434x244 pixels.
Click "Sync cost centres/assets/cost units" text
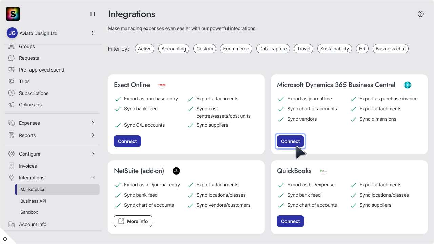point(223,112)
